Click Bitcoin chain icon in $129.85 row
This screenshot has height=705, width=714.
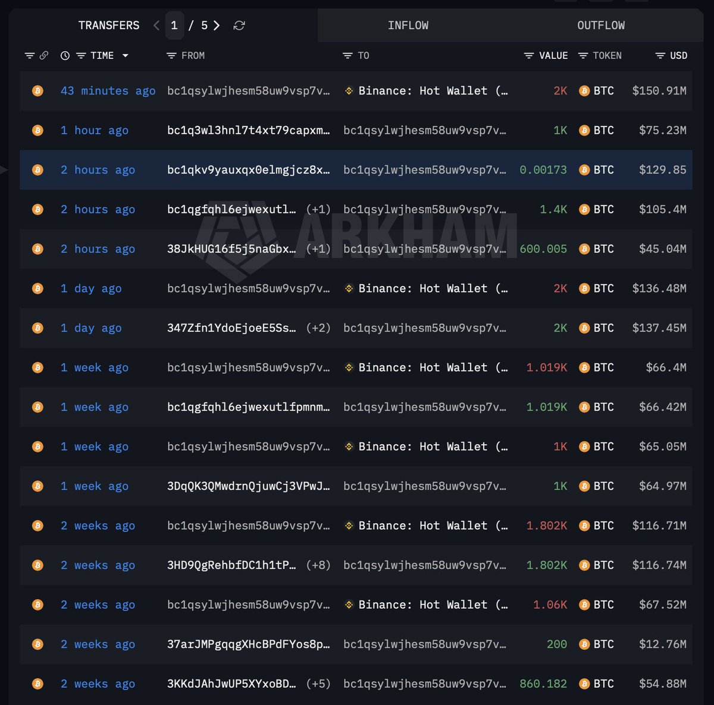tap(37, 170)
